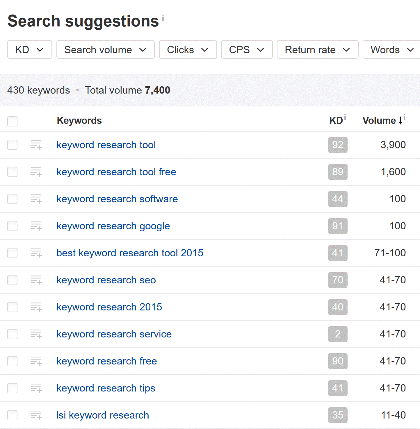
Task: Open the info tooltip beside Search suggestions heading
Action: pyautogui.click(x=163, y=18)
